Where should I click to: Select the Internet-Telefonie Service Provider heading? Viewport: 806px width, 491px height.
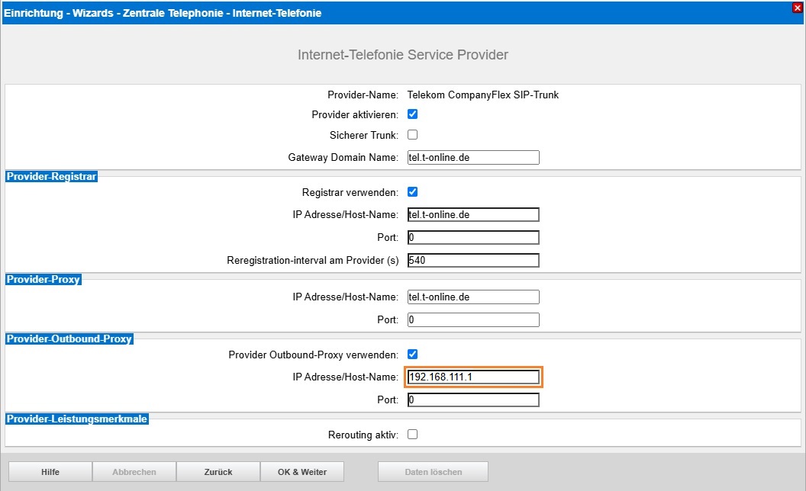(403, 55)
